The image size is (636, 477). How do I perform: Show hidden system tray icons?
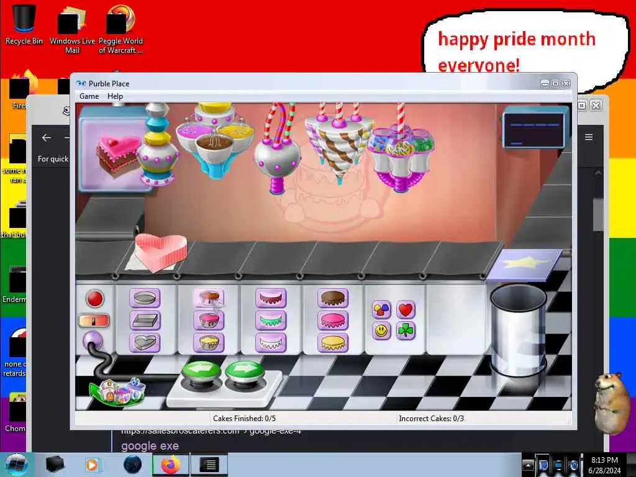tap(528, 465)
